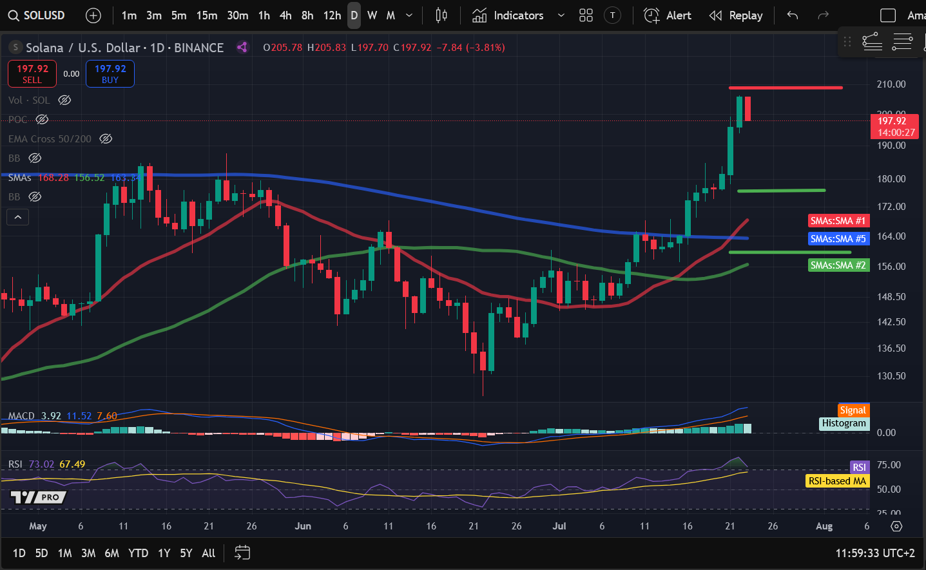Click the SMAs:SMA #5 price label
This screenshot has width=926, height=570.
coord(838,239)
